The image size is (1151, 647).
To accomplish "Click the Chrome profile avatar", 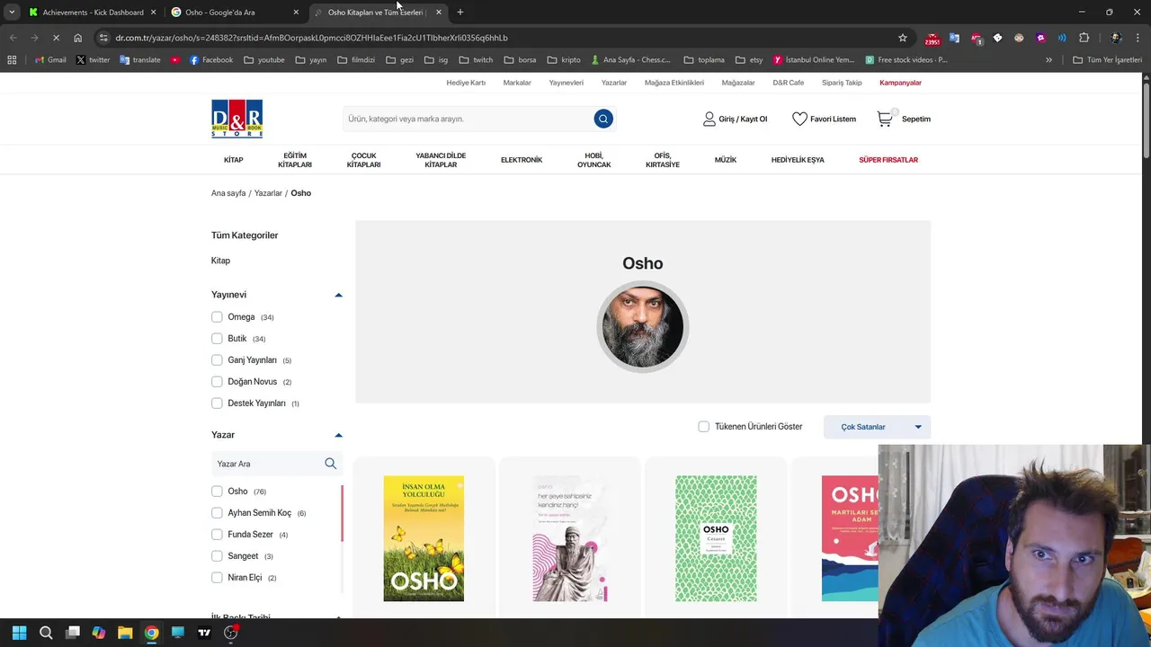I will 1116,38.
